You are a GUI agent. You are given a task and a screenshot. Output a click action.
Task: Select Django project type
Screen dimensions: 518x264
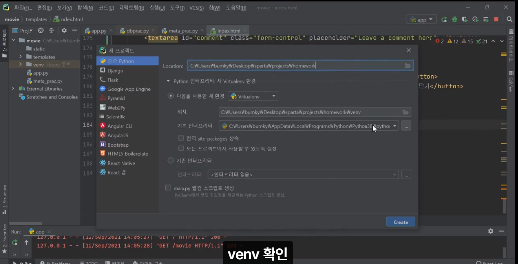tap(127, 71)
